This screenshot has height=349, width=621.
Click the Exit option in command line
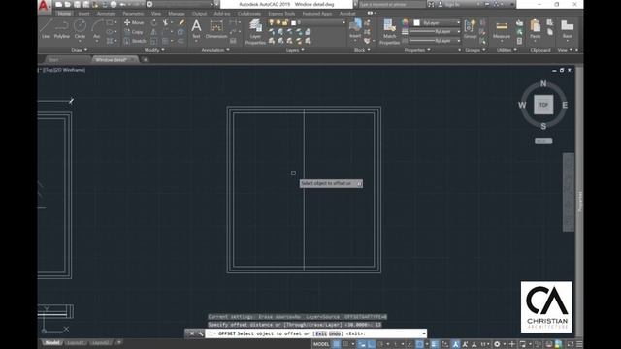321,333
